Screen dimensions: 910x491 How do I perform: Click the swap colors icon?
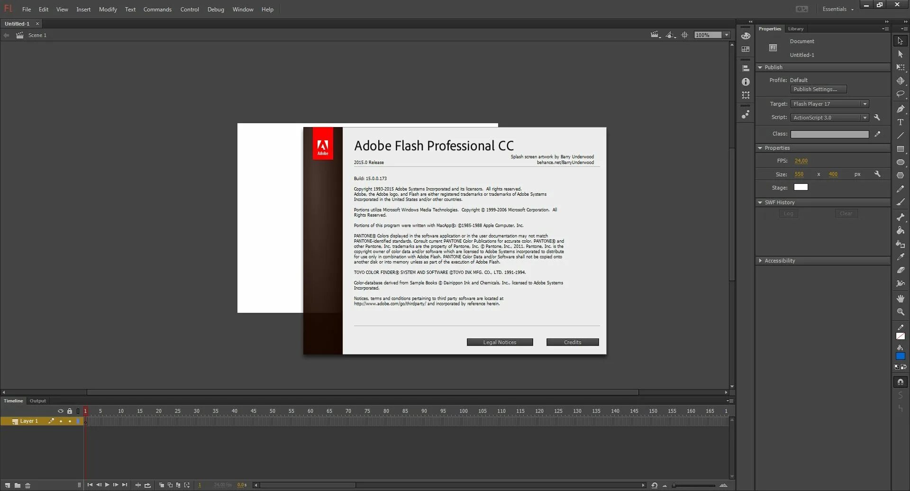click(x=903, y=367)
